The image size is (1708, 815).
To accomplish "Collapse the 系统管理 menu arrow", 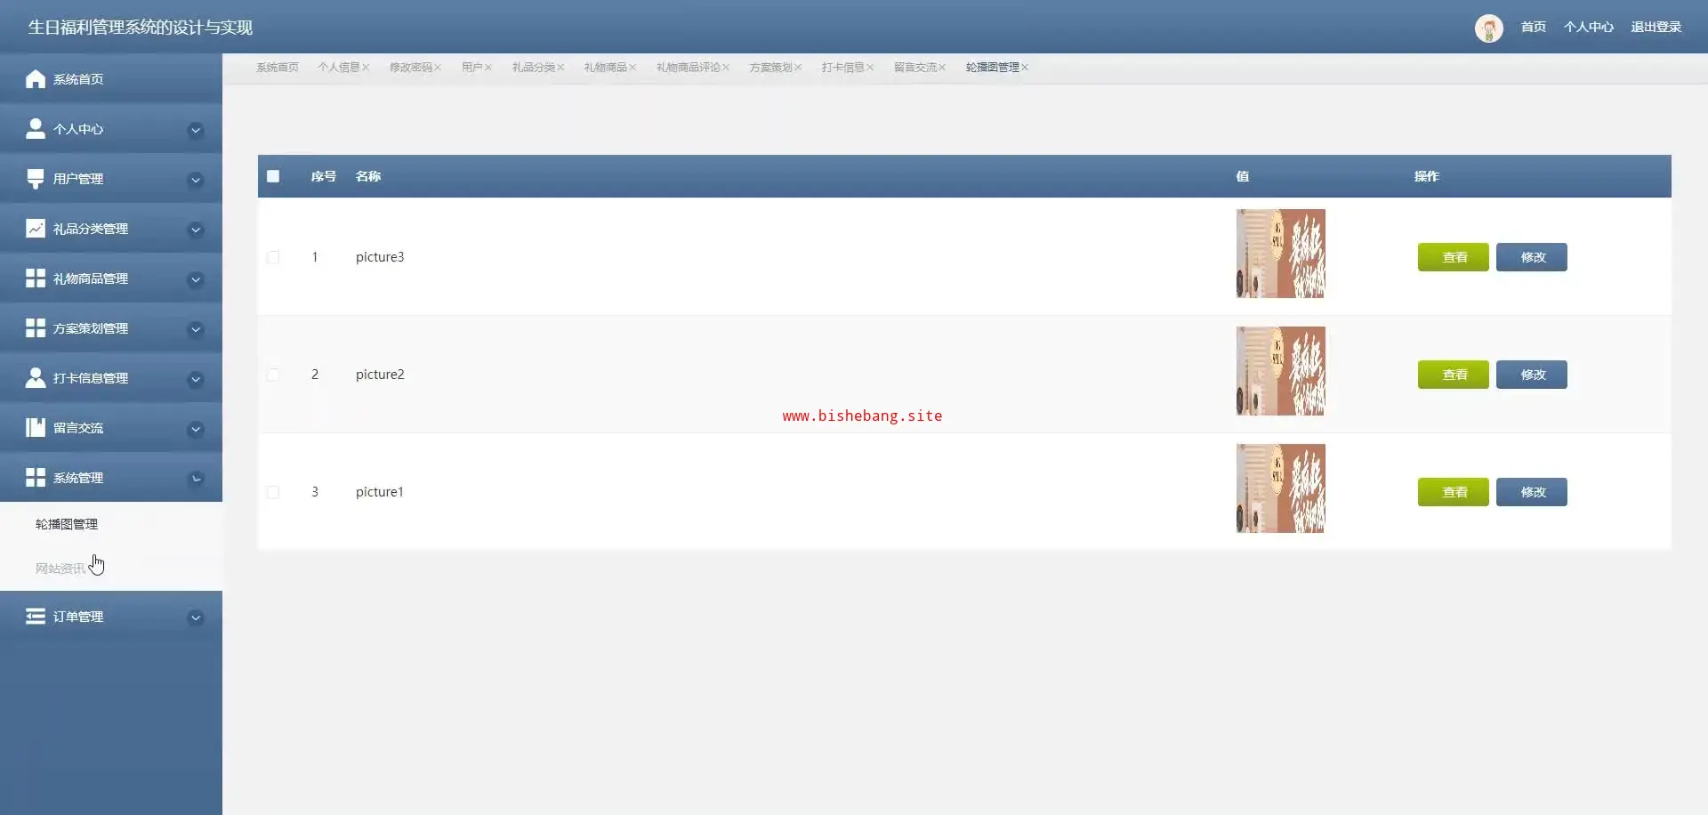I will point(196,479).
